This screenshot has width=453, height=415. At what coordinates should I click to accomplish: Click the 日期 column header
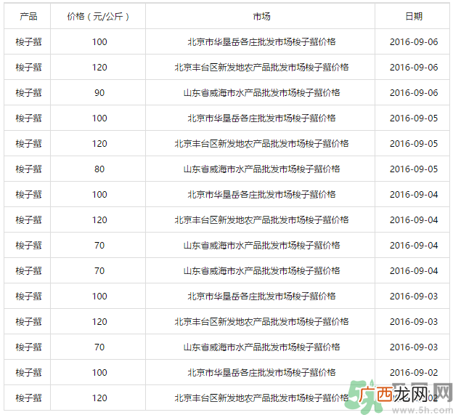[x=414, y=17]
